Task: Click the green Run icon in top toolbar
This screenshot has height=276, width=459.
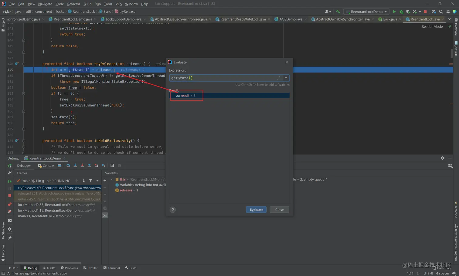Action: coord(394,12)
